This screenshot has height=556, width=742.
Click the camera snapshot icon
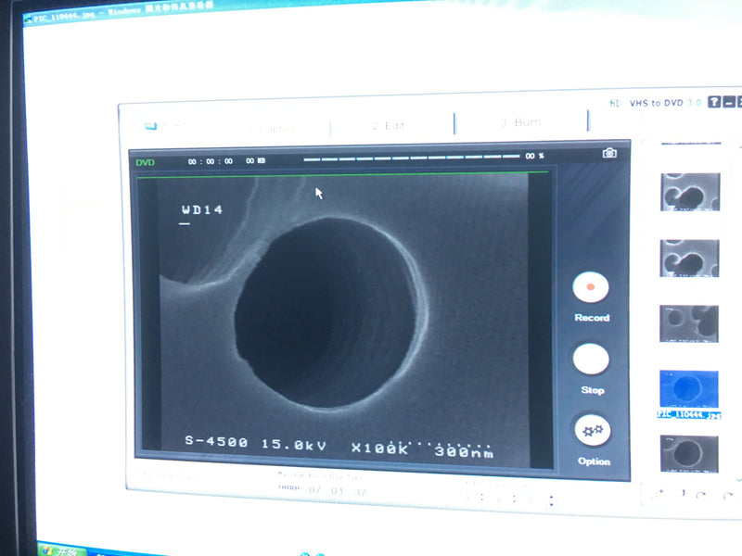pos(609,153)
